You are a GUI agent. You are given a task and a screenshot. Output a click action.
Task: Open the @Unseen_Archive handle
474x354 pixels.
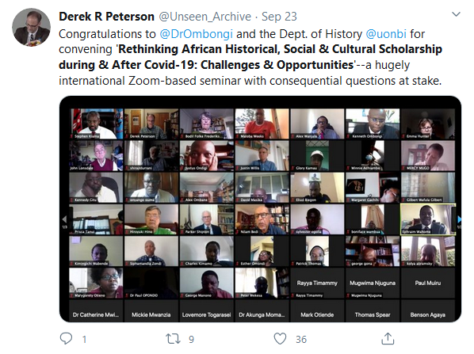[205, 17]
